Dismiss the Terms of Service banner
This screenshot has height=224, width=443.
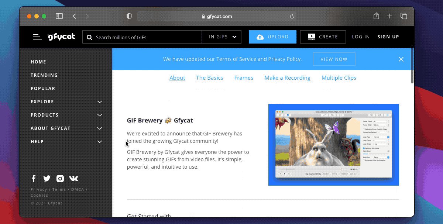pyautogui.click(x=401, y=59)
